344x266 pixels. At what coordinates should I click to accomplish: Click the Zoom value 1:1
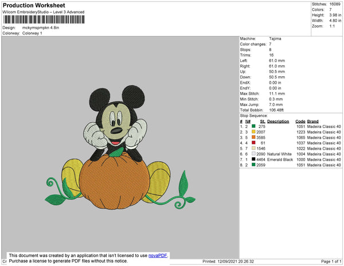[332, 26]
